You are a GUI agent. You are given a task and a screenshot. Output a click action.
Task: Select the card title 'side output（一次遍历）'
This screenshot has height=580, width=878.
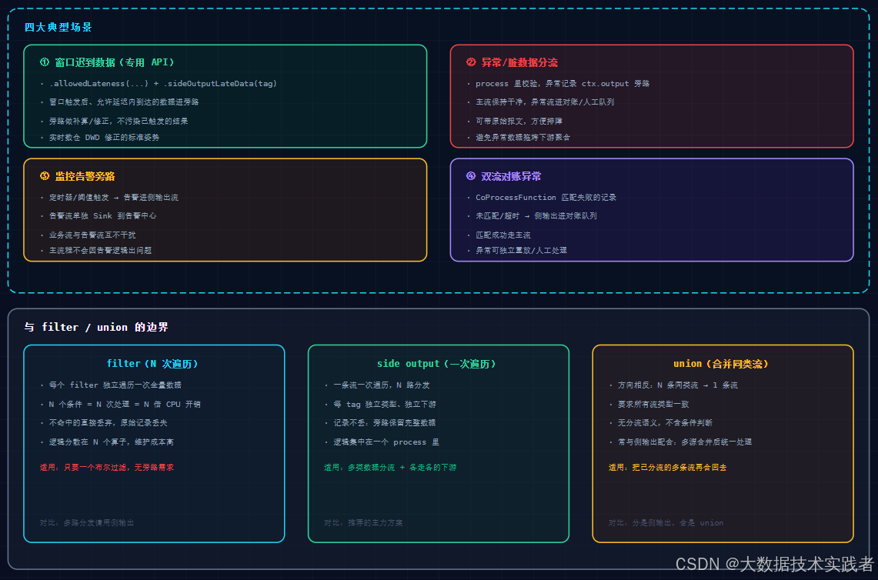pyautogui.click(x=436, y=364)
